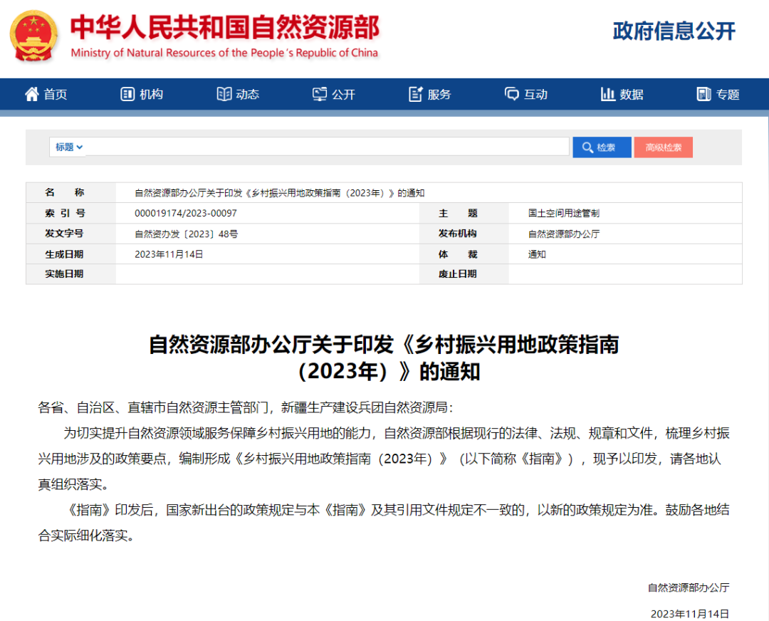Click the 数据 bar chart icon
This screenshot has width=769, height=621.
pyautogui.click(x=608, y=94)
